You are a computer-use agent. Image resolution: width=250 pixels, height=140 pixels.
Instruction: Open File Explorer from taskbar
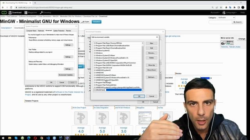coord(9,138)
